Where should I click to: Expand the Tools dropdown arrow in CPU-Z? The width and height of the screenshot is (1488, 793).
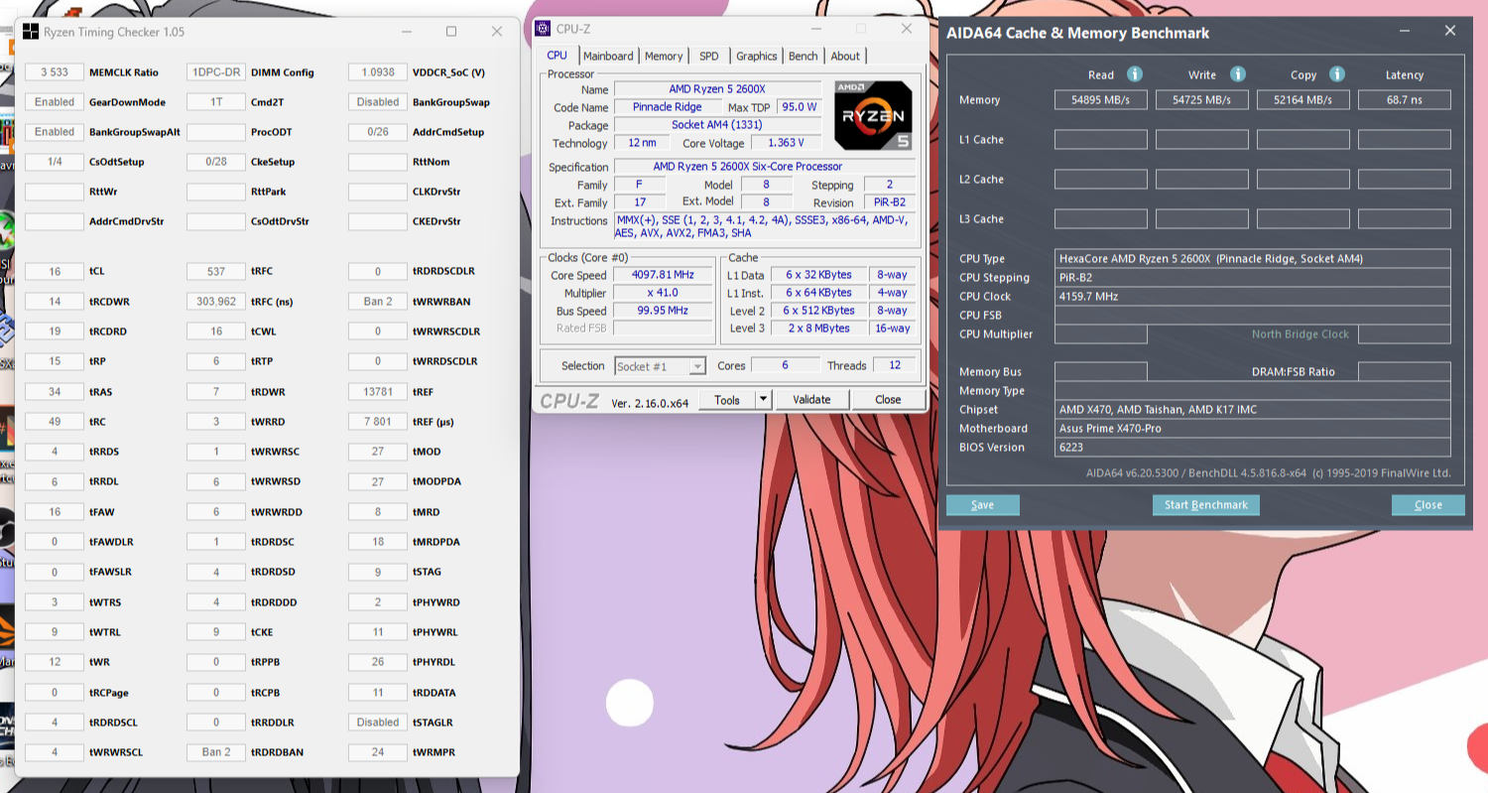[x=763, y=400]
